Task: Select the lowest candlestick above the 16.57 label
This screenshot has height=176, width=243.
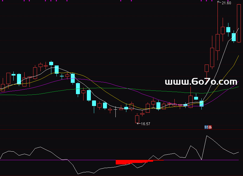Action: point(137,119)
